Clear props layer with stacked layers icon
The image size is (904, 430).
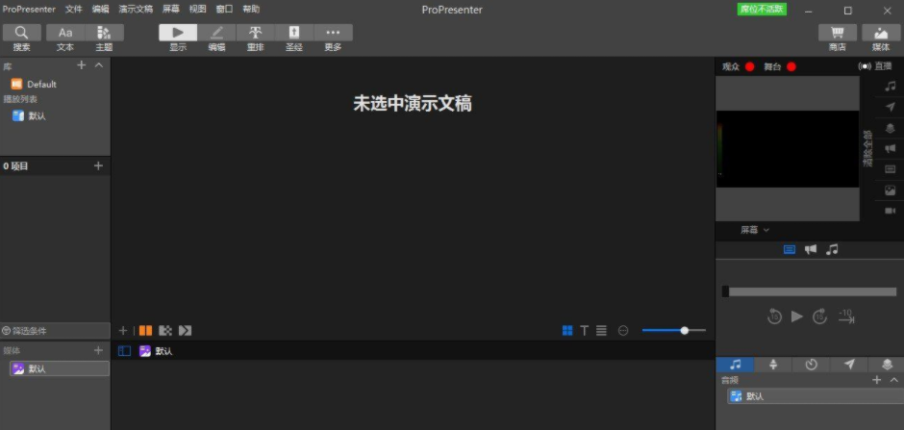891,128
